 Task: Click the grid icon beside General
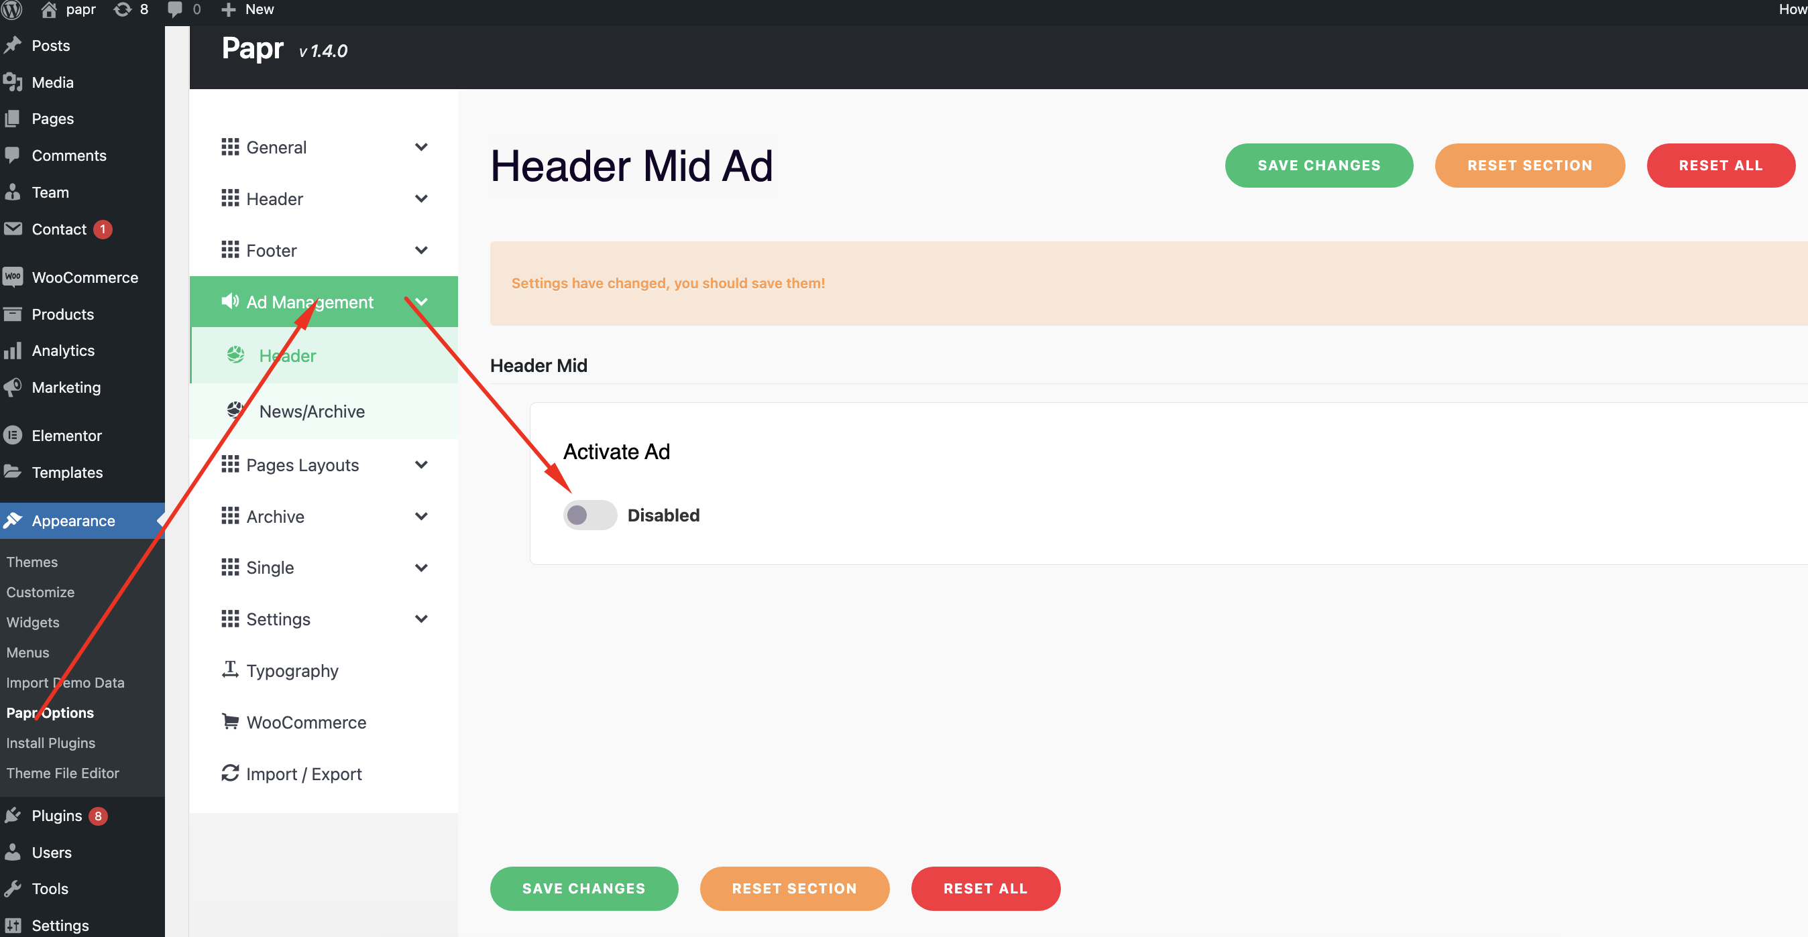(x=230, y=147)
